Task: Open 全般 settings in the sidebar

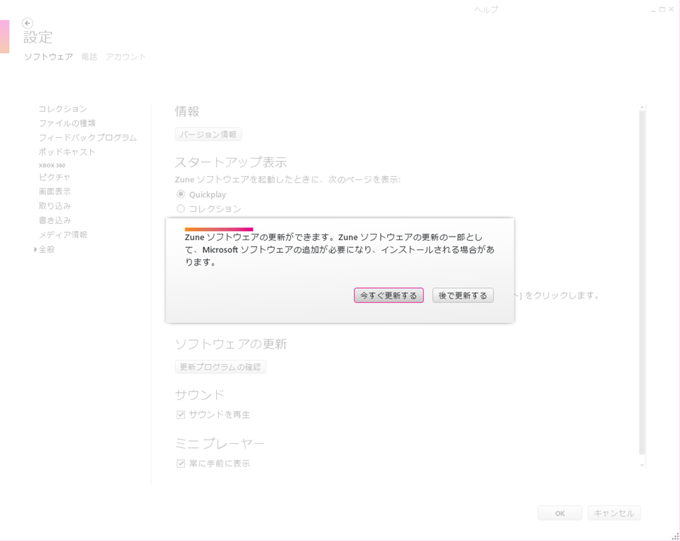Action: click(x=47, y=249)
